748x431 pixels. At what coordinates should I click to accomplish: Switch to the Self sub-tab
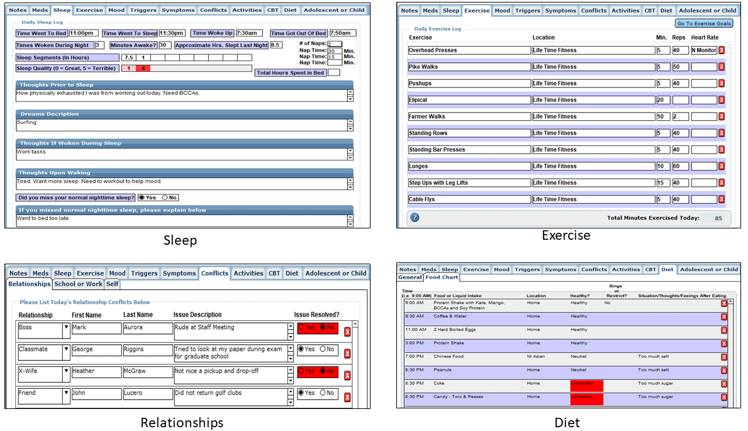(113, 284)
